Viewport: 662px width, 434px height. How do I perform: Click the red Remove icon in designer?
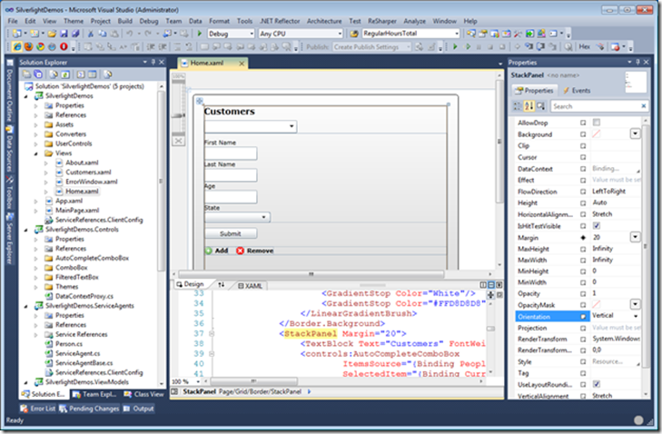click(x=240, y=251)
